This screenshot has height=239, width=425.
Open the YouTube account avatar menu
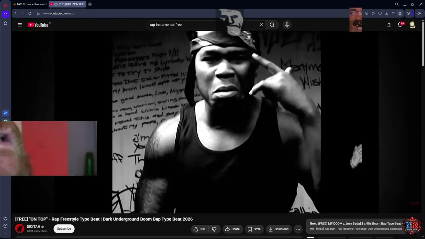tap(412, 25)
